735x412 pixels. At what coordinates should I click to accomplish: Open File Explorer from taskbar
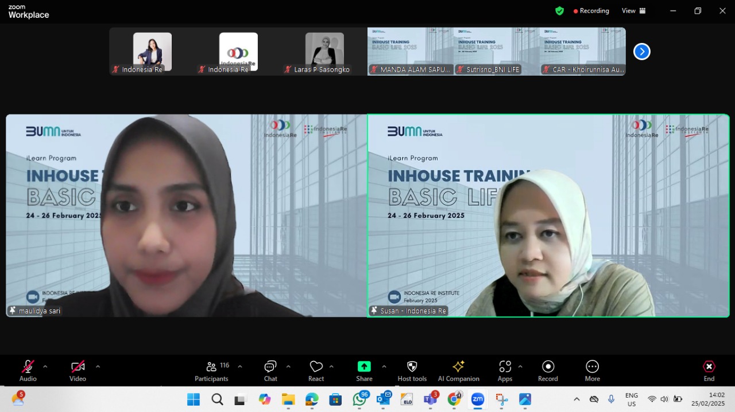(288, 399)
